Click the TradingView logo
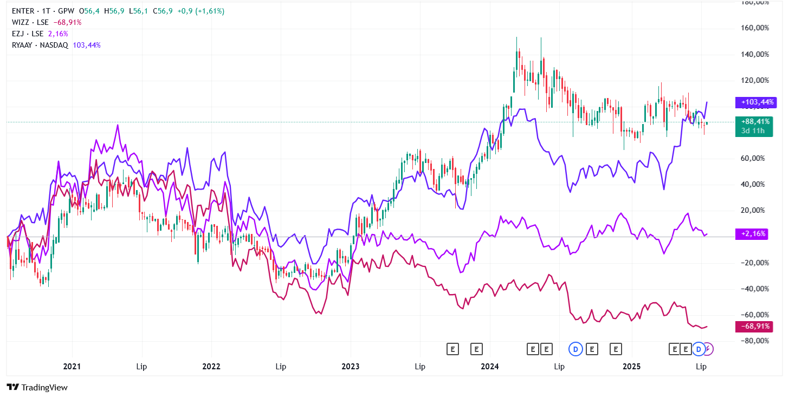Viewport: 789px width, 398px height. [37, 387]
